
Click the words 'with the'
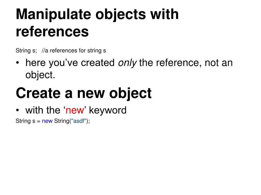(43, 110)
